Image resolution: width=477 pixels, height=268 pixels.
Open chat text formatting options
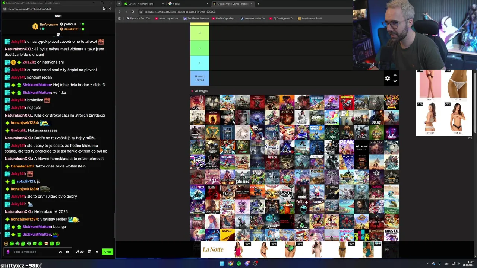[60, 252]
